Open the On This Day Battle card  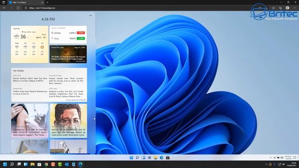tap(68, 54)
